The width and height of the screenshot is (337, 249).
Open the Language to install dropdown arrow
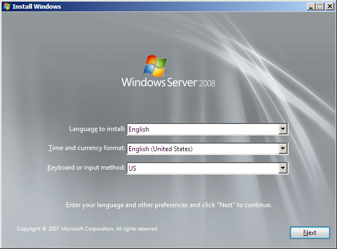coord(283,129)
